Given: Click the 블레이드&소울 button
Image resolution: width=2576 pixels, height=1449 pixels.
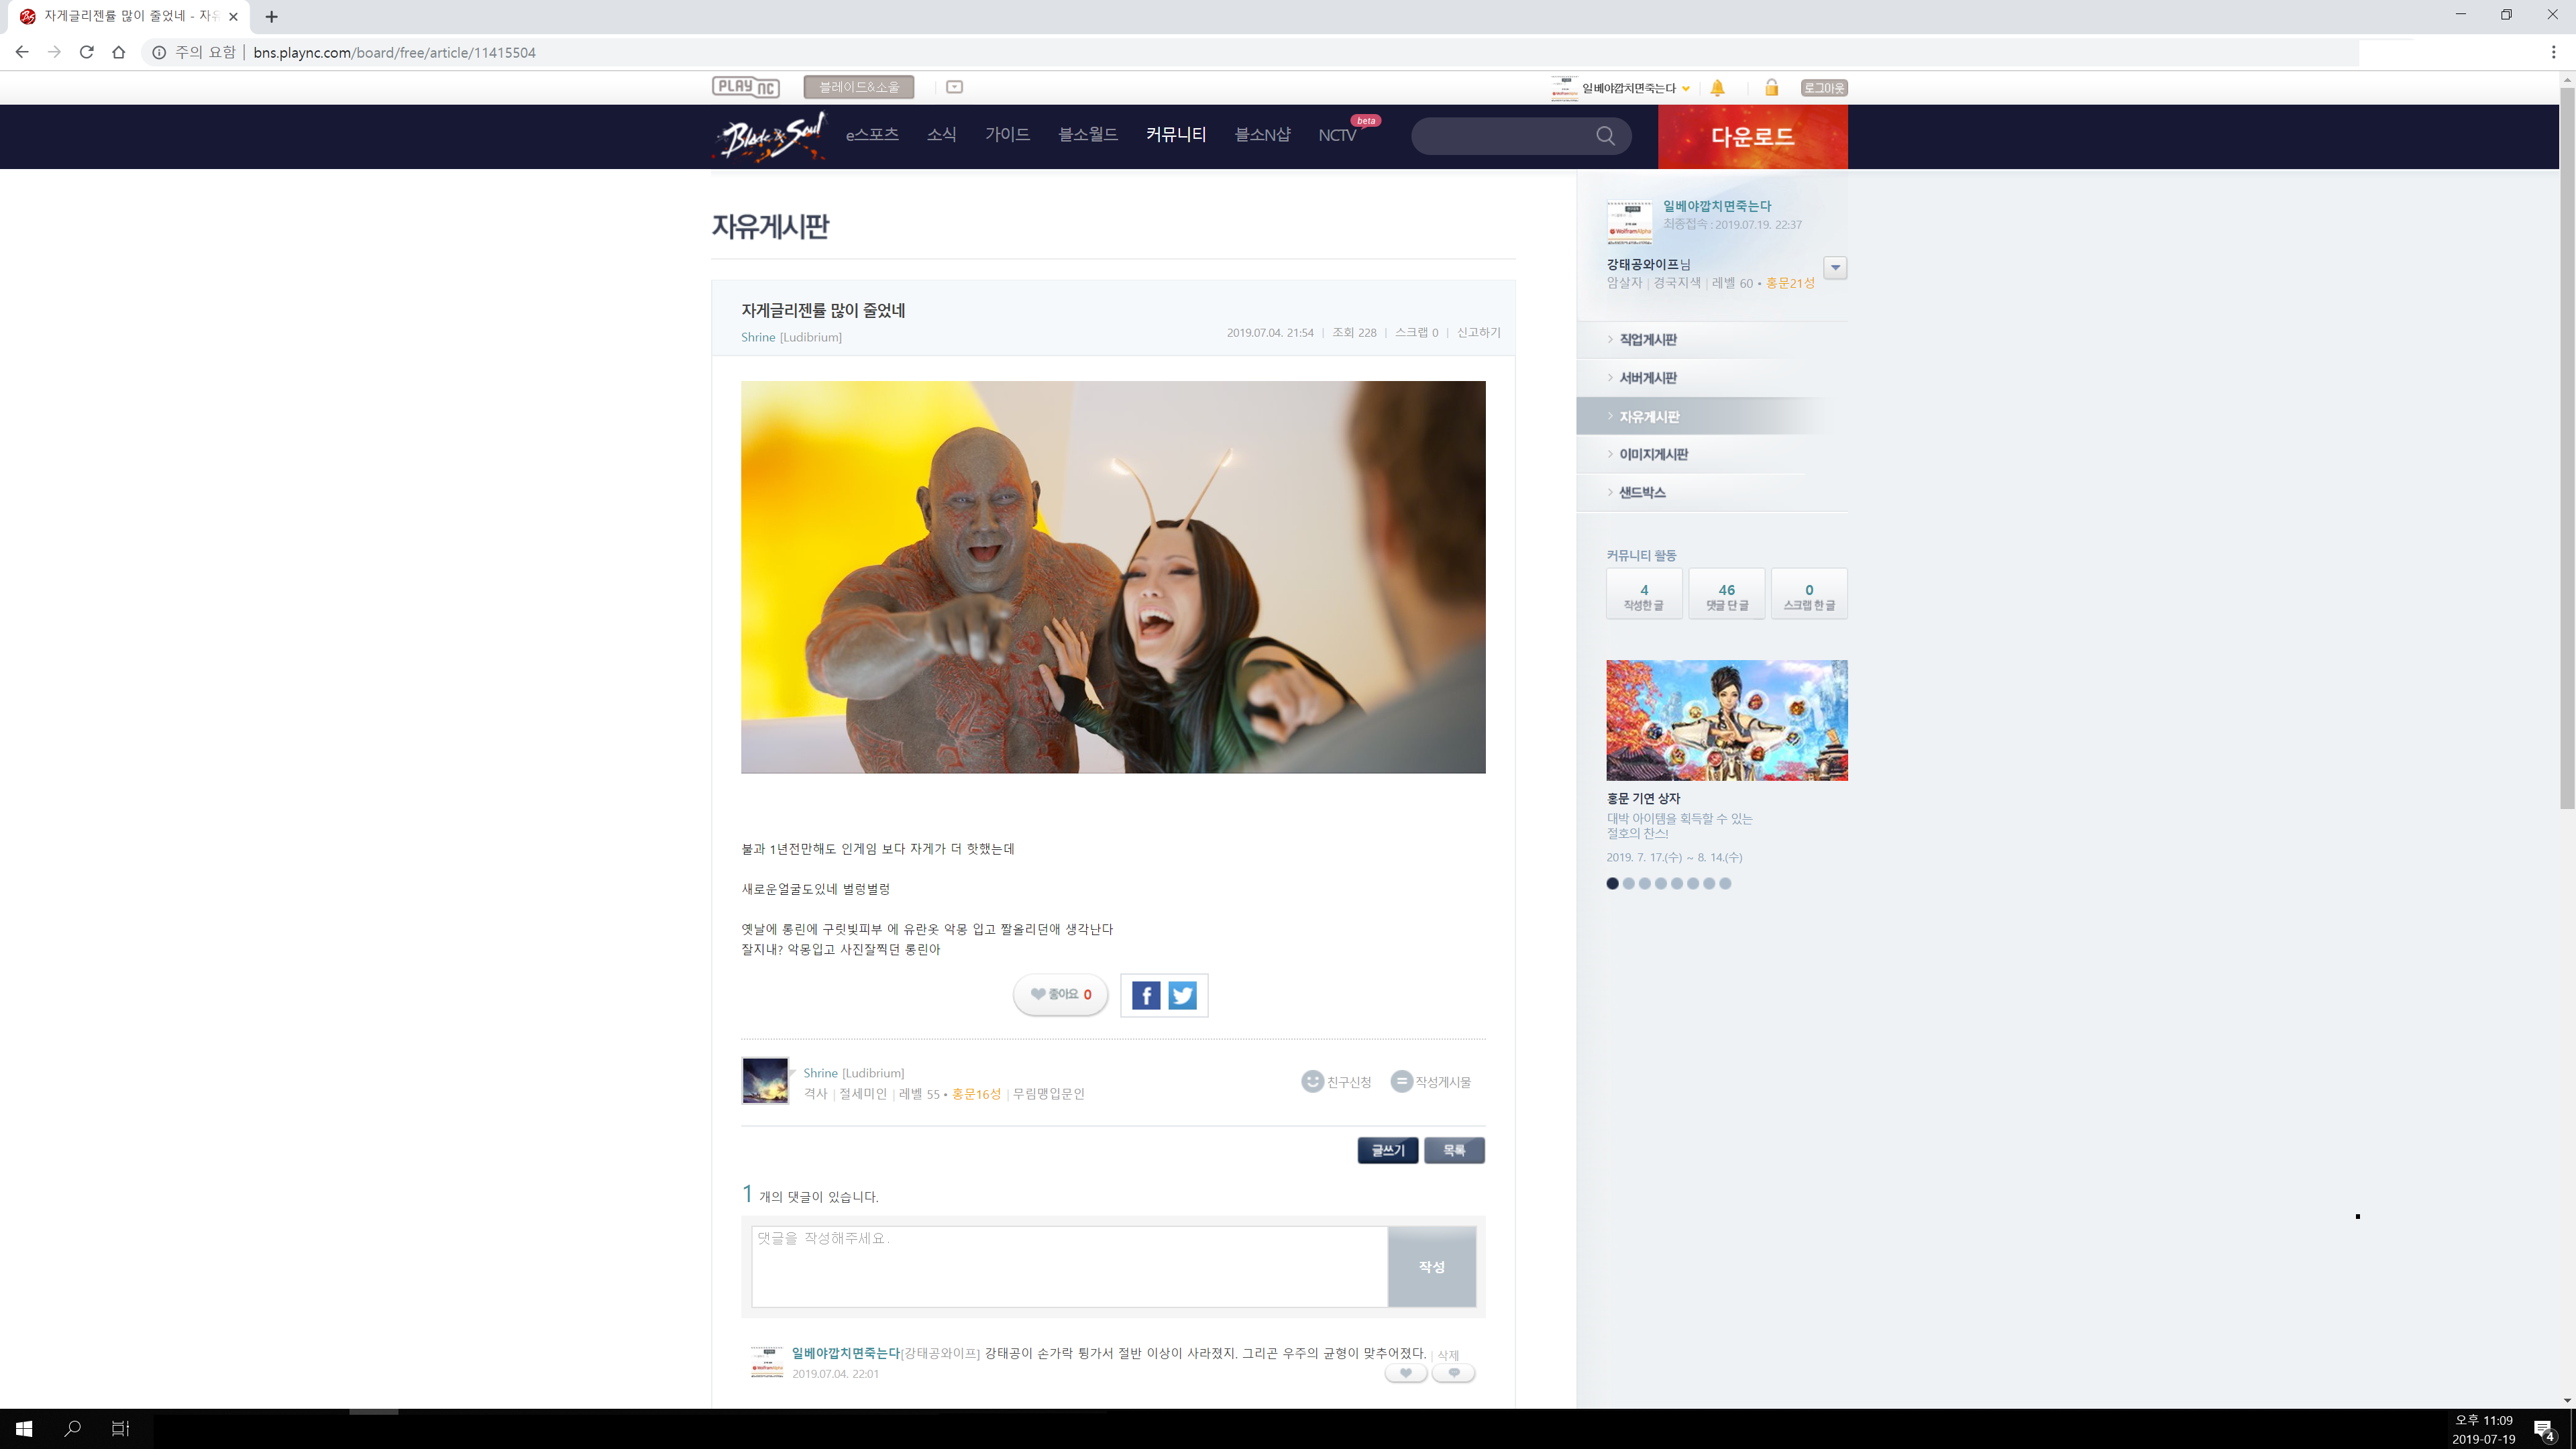Looking at the screenshot, I should click(x=859, y=87).
